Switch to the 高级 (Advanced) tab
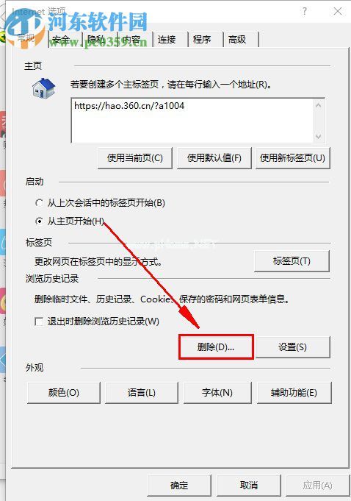The image size is (351, 501). click(241, 40)
